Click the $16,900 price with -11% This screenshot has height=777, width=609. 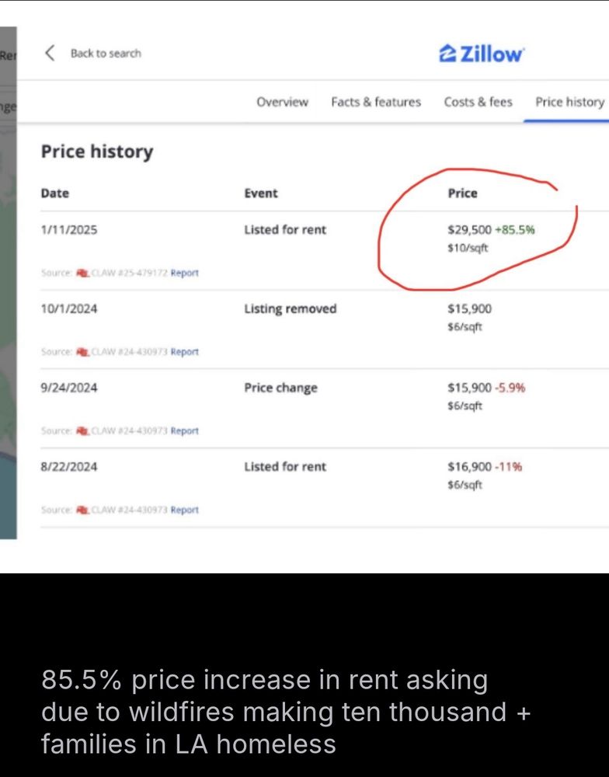(x=485, y=467)
